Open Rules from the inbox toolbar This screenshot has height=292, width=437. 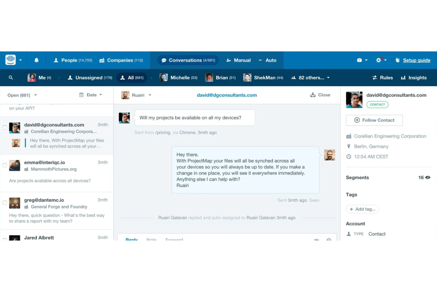[382, 78]
